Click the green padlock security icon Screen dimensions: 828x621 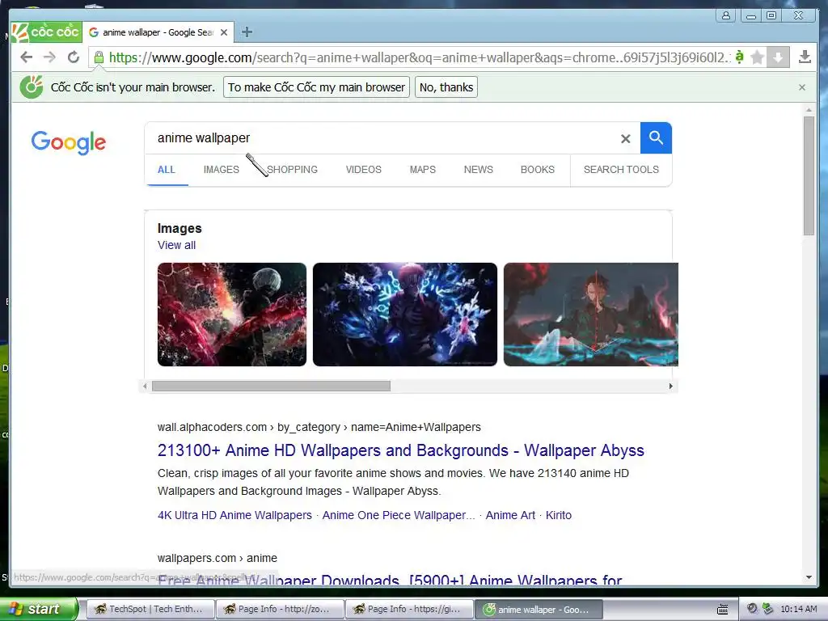click(98, 57)
